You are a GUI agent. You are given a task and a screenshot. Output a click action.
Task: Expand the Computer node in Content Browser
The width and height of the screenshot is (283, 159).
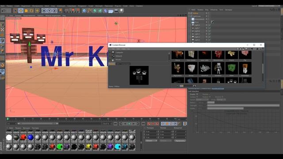coord(110,53)
